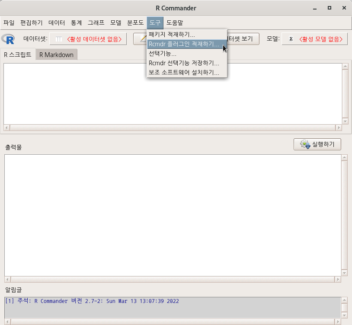352x325 pixels.
Task: Click output pane scroll-left arrow
Action: pyautogui.click(x=8, y=279)
